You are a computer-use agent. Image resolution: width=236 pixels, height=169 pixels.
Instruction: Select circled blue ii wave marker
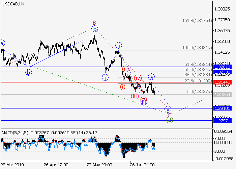coord(118,45)
